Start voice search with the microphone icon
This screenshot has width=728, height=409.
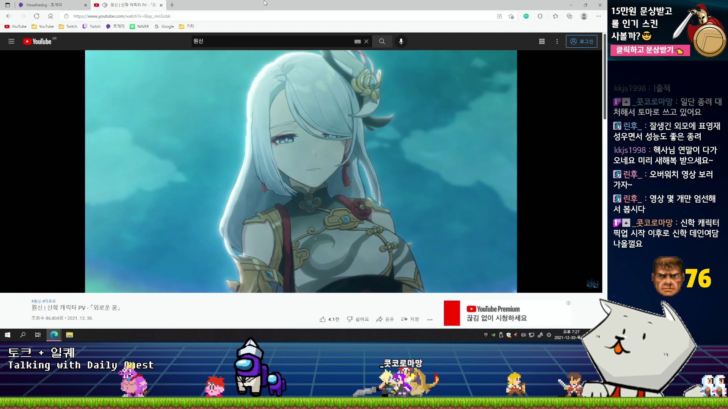click(401, 41)
